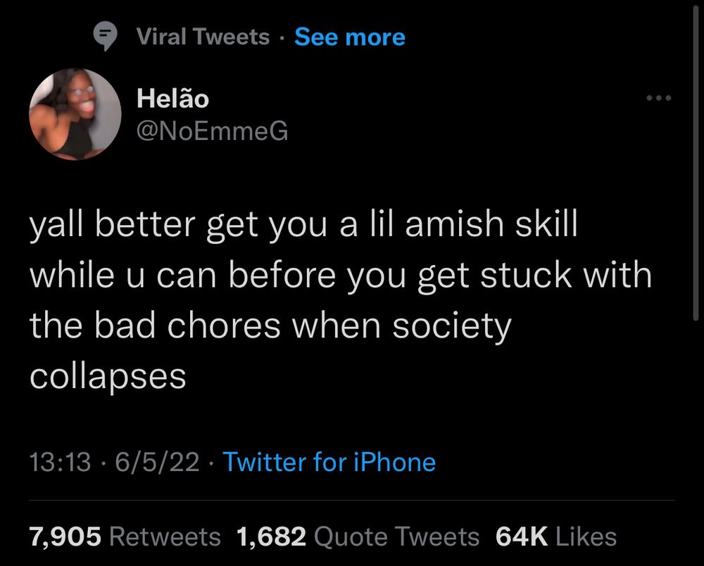This screenshot has width=704, height=566.
Task: Visit the @NoEmmeG handle
Action: (213, 131)
